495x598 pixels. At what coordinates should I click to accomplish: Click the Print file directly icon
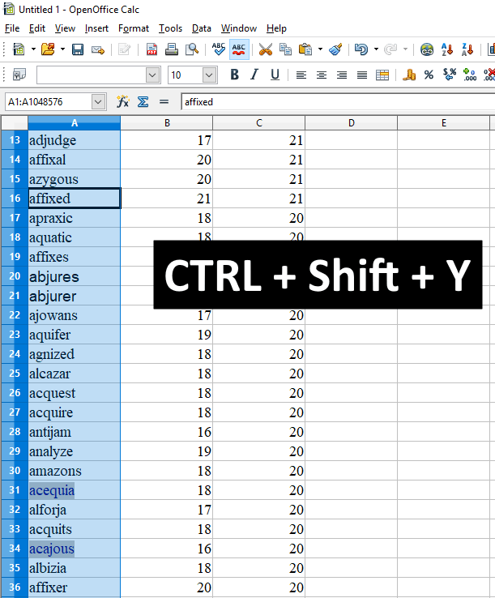pyautogui.click(x=172, y=49)
